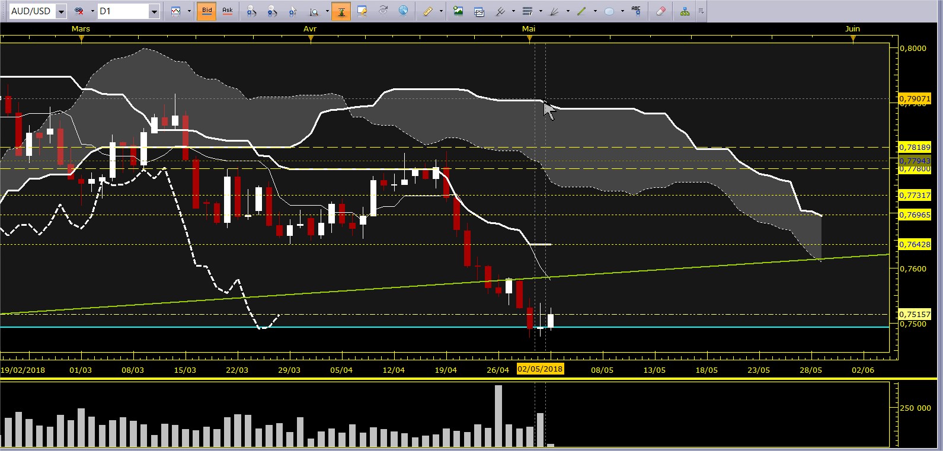Click the 0,79071 highlighted price label
Image resolution: width=943 pixels, height=451 pixels.
(915, 98)
